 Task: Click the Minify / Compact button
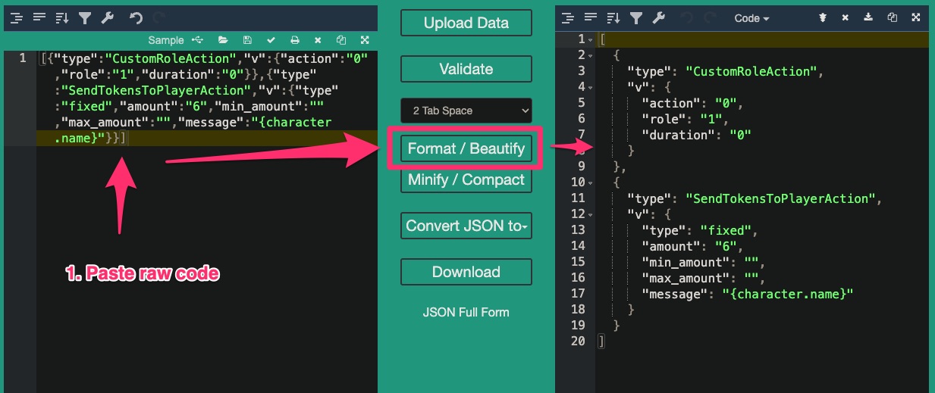(x=466, y=179)
